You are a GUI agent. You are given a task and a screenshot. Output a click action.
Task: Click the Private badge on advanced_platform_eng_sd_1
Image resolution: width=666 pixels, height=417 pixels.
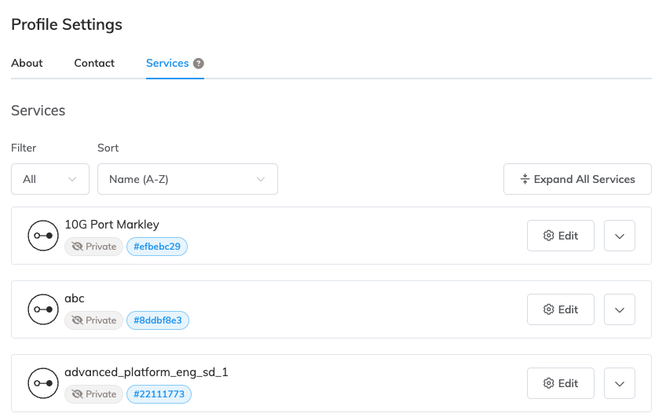click(x=93, y=394)
